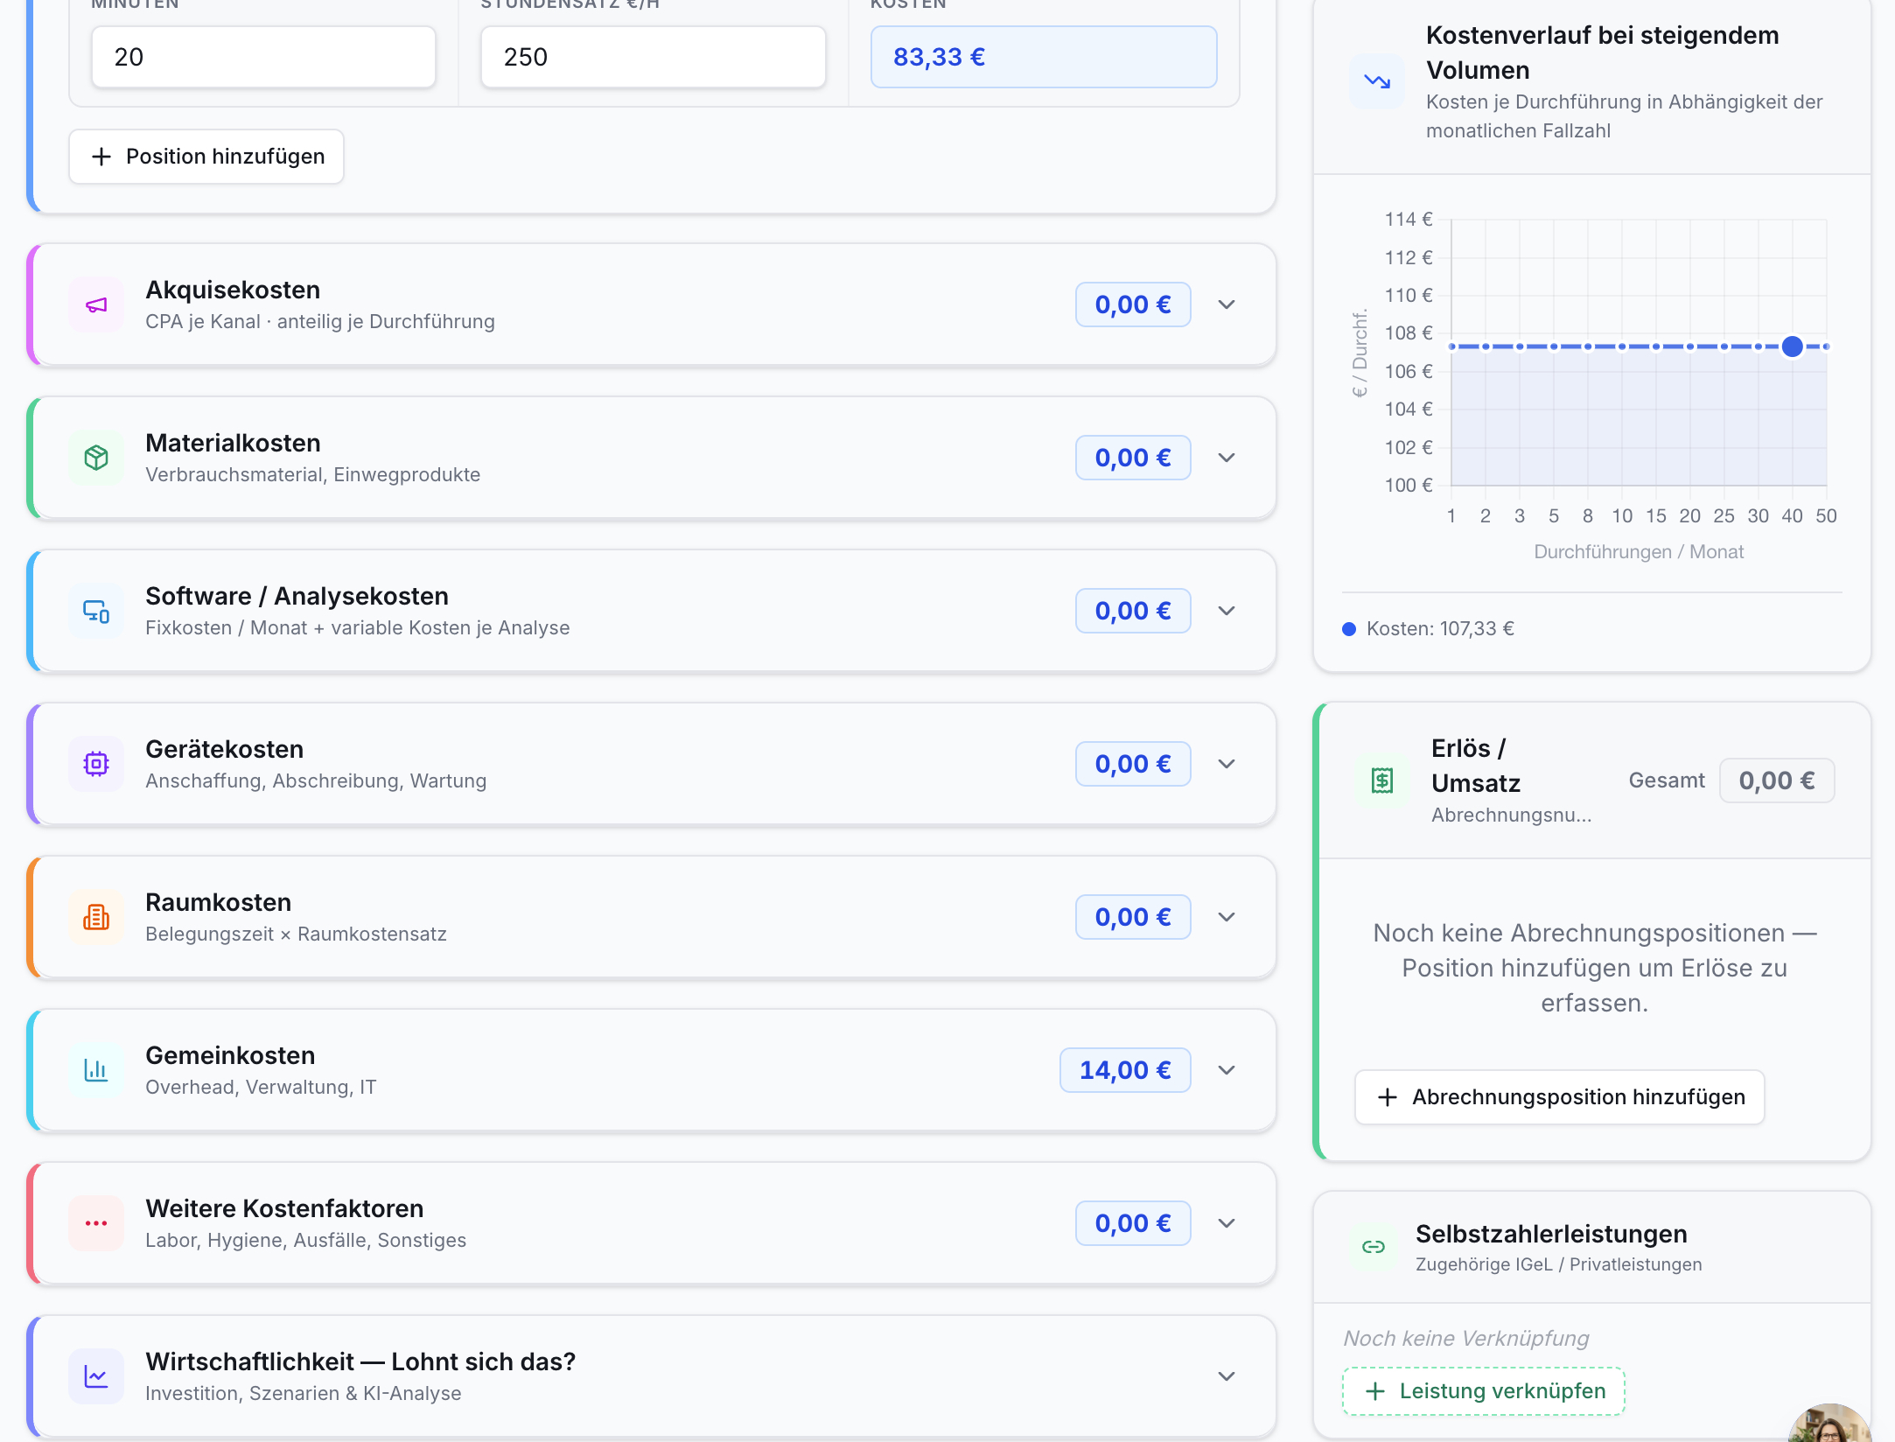Add a new position with Position hinzufügen

pos(206,157)
